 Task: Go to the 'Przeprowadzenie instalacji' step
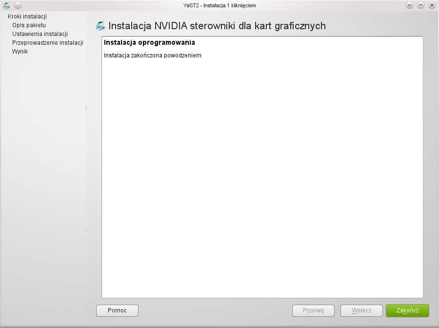(x=47, y=43)
